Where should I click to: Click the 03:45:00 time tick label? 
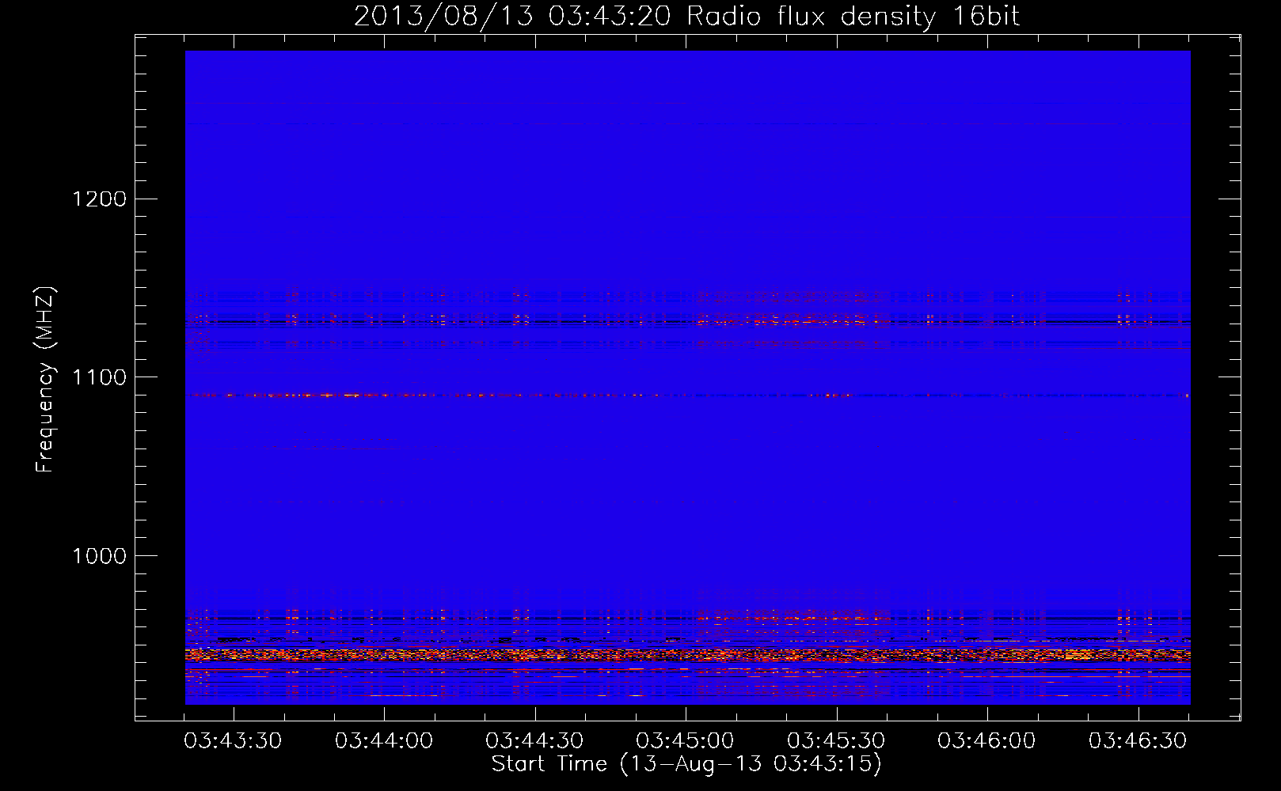(685, 741)
